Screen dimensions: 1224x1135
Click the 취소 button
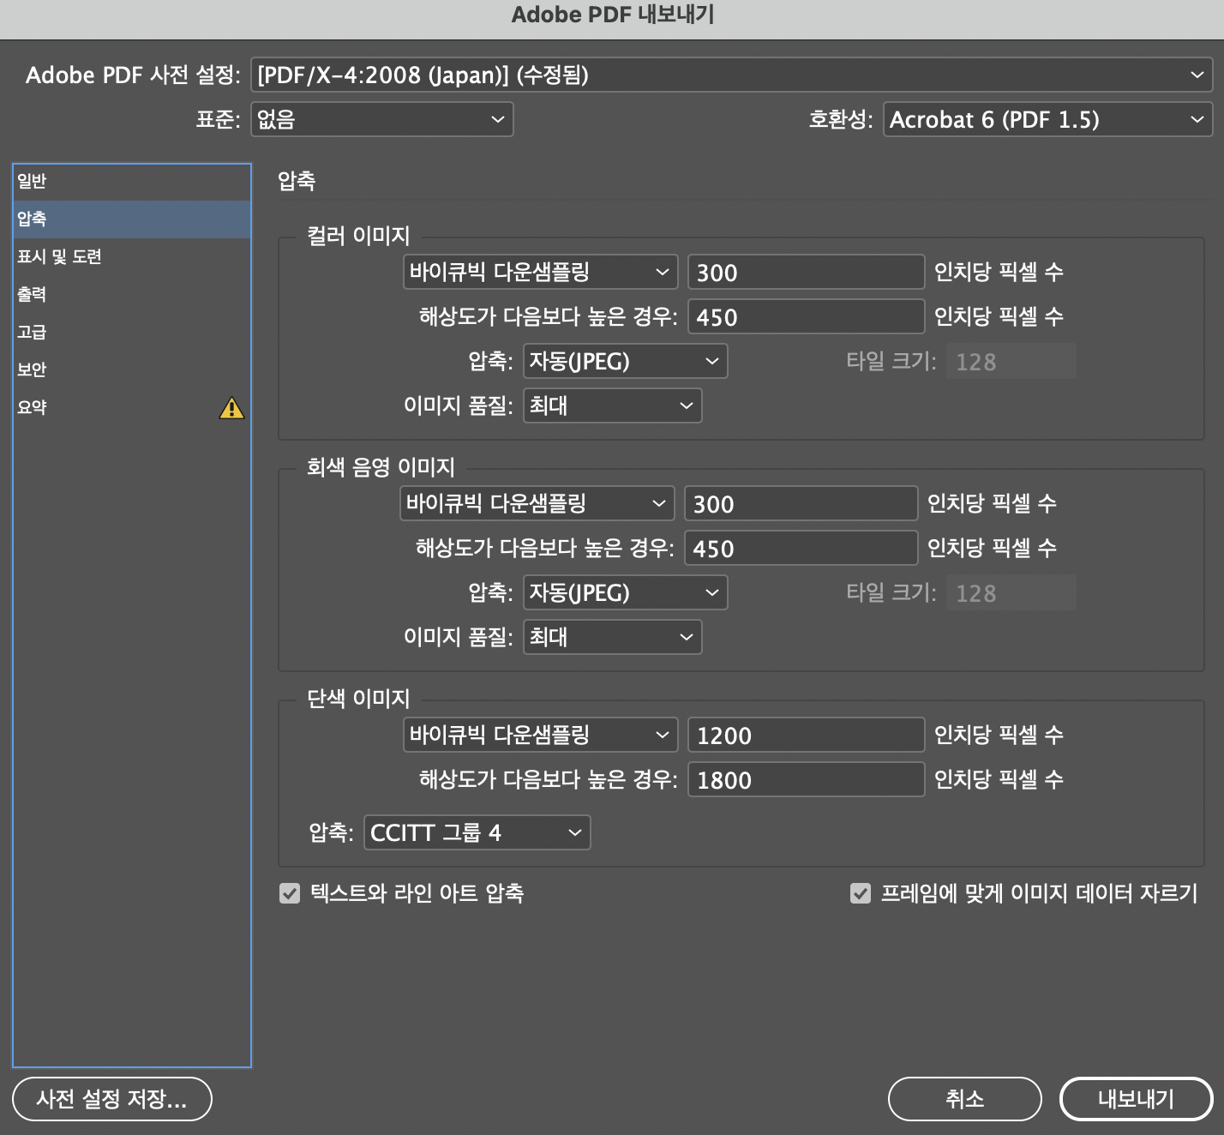965,1099
